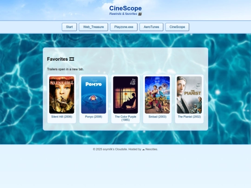Select The Color Purple poster image
Screen dimensions: 251x188
pyautogui.click(x=125, y=95)
